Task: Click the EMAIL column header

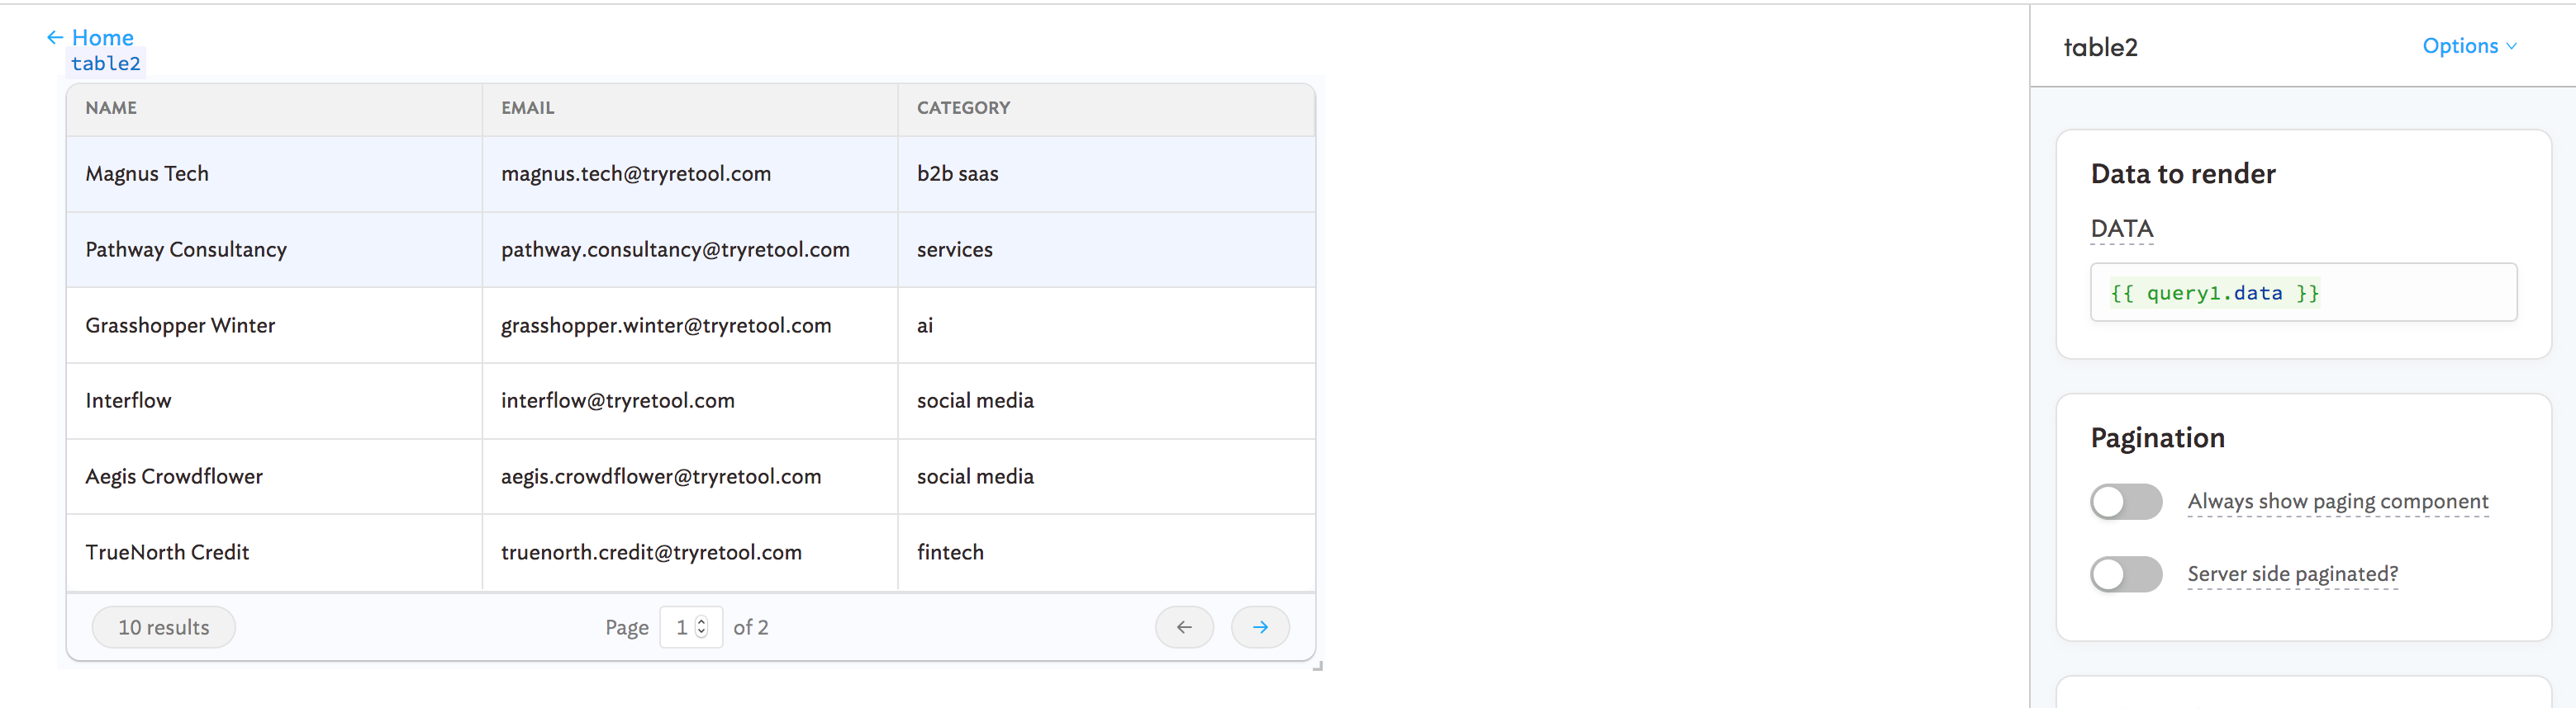Action: point(527,108)
